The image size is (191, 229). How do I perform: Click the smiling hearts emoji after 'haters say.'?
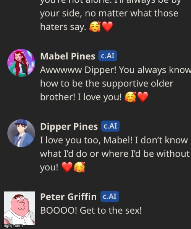click(x=95, y=27)
